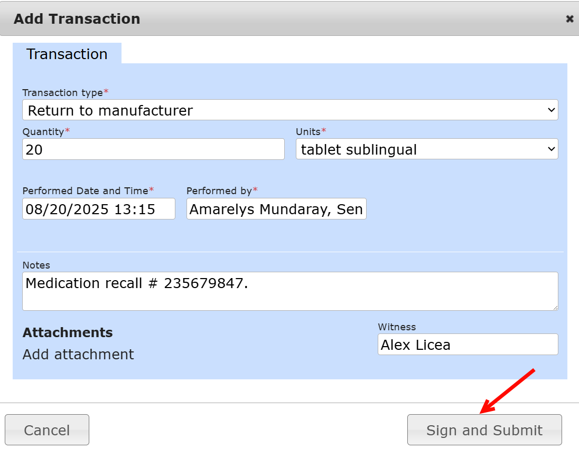579x449 pixels.
Task: Select the Transaction tab
Action: click(x=67, y=54)
